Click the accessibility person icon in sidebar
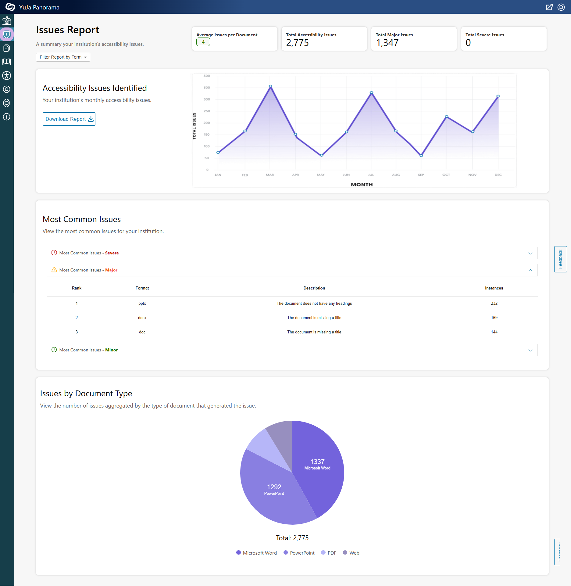The height and width of the screenshot is (586, 571). tap(7, 76)
